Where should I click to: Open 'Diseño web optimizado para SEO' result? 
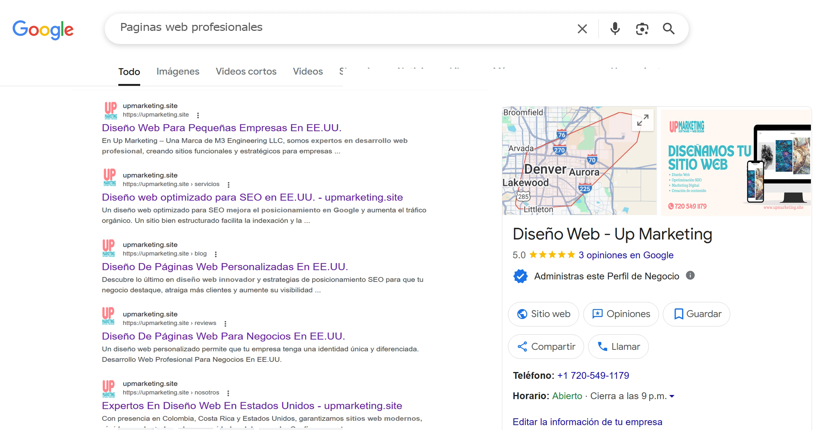[252, 197]
